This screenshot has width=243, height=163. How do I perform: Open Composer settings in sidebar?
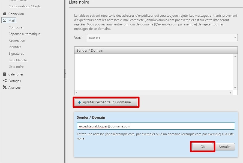click(x=16, y=27)
